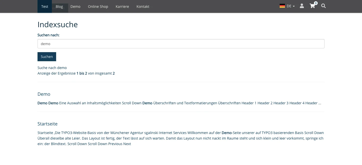The width and height of the screenshot is (362, 165).
Task: Click the total results count of 2
Action: pyautogui.click(x=114, y=73)
